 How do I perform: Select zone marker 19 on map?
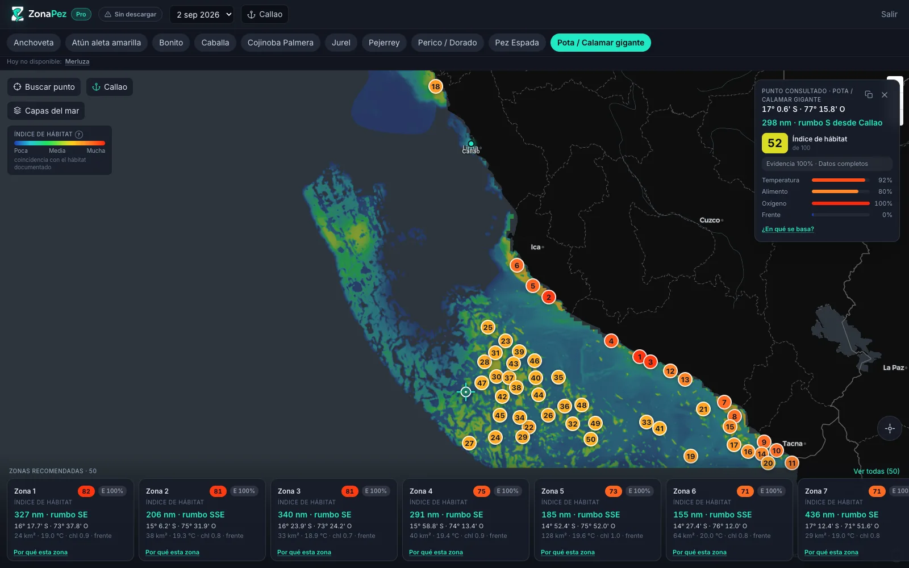click(x=690, y=456)
